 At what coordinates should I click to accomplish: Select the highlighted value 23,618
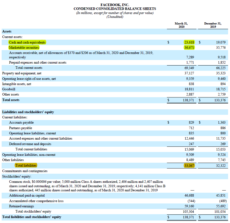click(189, 42)
